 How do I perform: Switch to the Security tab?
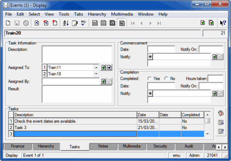[160, 146]
